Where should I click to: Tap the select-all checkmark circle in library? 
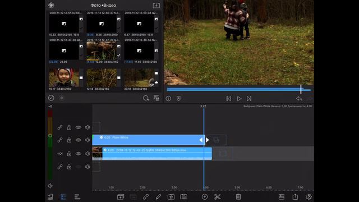[51, 98]
